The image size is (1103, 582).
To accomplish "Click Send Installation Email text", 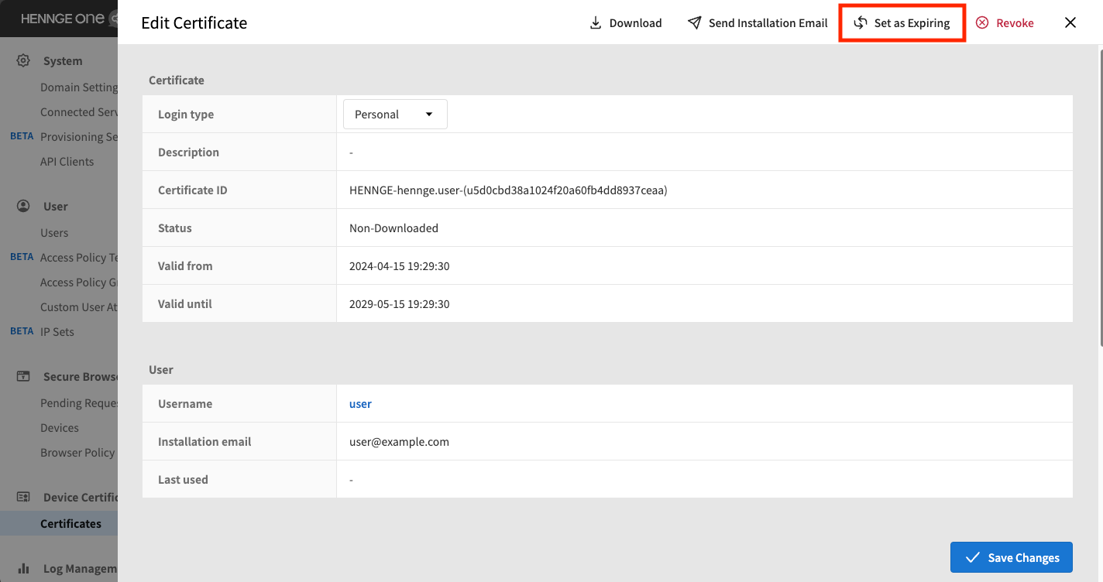I will 768,22.
